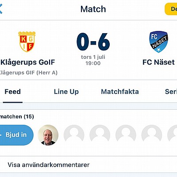
Task: View the attendee with profile photo
Action: (x=48, y=135)
